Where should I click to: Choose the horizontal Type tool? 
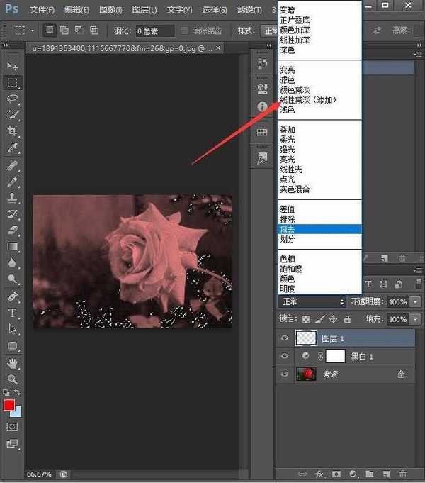click(13, 313)
